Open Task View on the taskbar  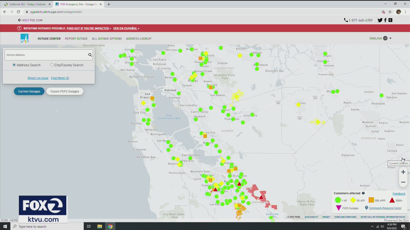click(x=89, y=226)
